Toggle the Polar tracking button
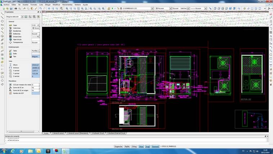The width and height of the screenshot is (273, 154). (x=141, y=146)
